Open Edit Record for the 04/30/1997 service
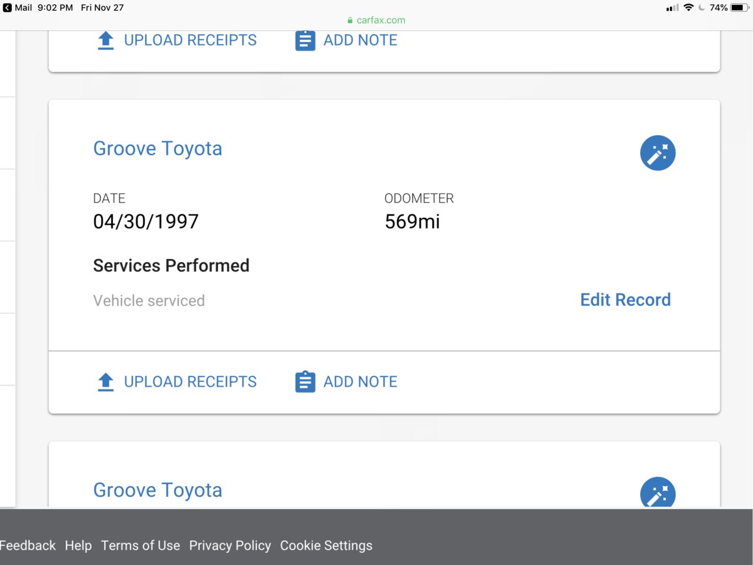This screenshot has height=565, width=753. [x=625, y=300]
